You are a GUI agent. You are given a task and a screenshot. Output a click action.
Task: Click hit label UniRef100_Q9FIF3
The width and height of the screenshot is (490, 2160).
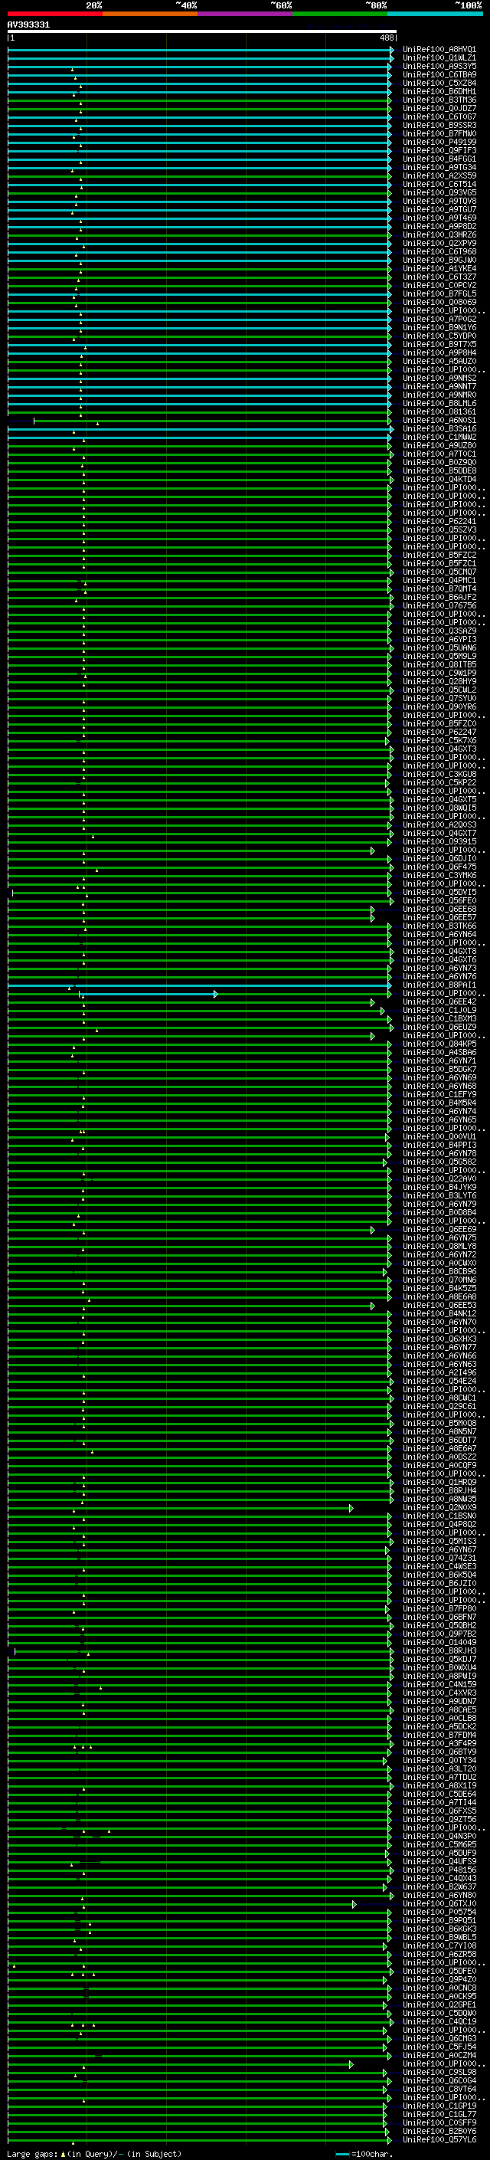pyautogui.click(x=439, y=150)
